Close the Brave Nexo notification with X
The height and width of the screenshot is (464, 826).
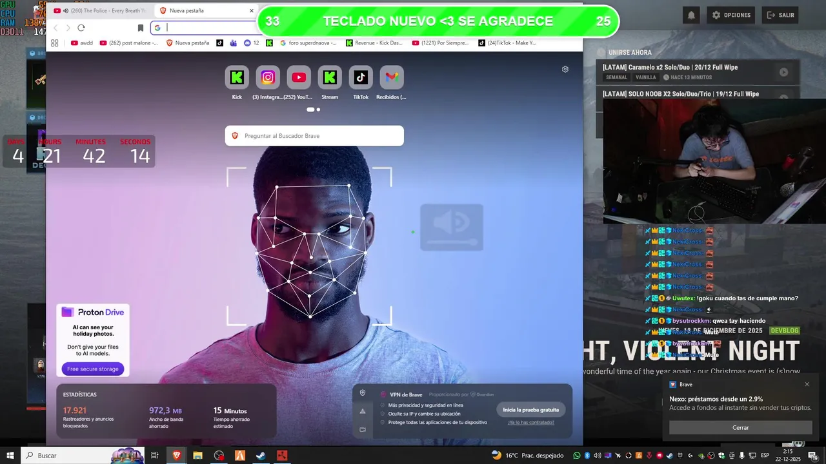click(807, 384)
